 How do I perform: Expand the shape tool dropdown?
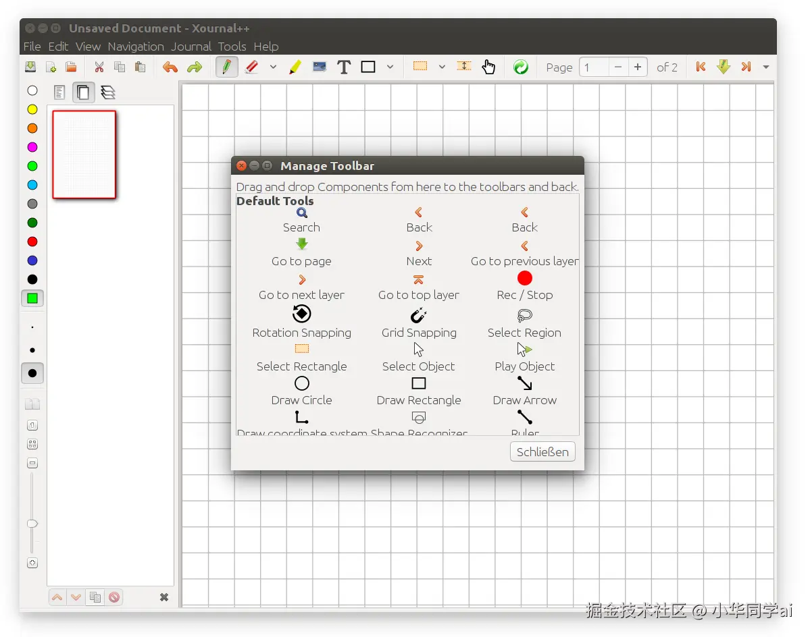click(390, 67)
